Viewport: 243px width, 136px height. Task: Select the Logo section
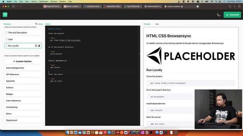(23, 39)
